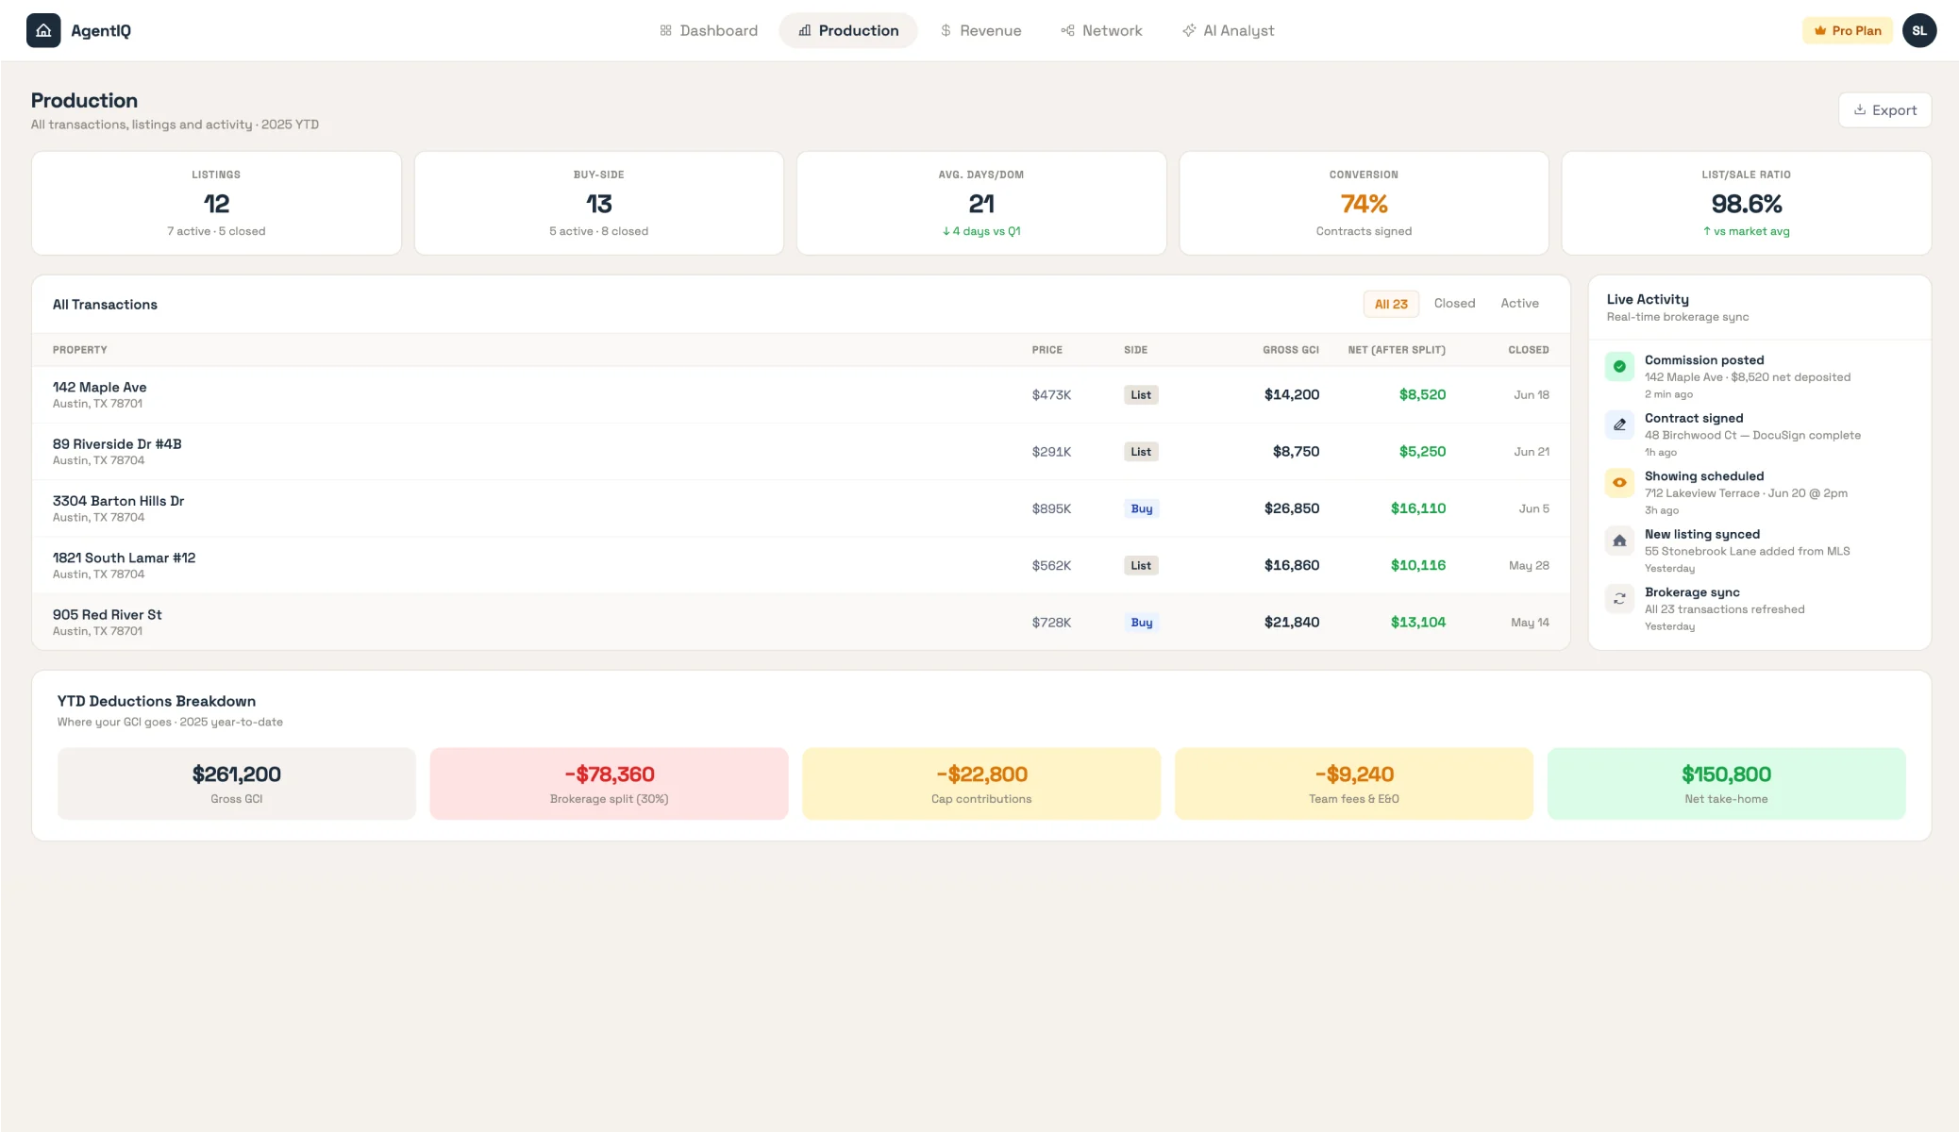
Task: Sort by the PRICE column header
Action: click(x=1046, y=350)
